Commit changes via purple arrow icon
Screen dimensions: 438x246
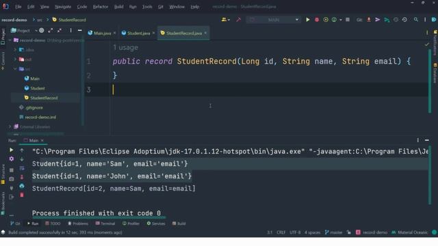(x=377, y=20)
